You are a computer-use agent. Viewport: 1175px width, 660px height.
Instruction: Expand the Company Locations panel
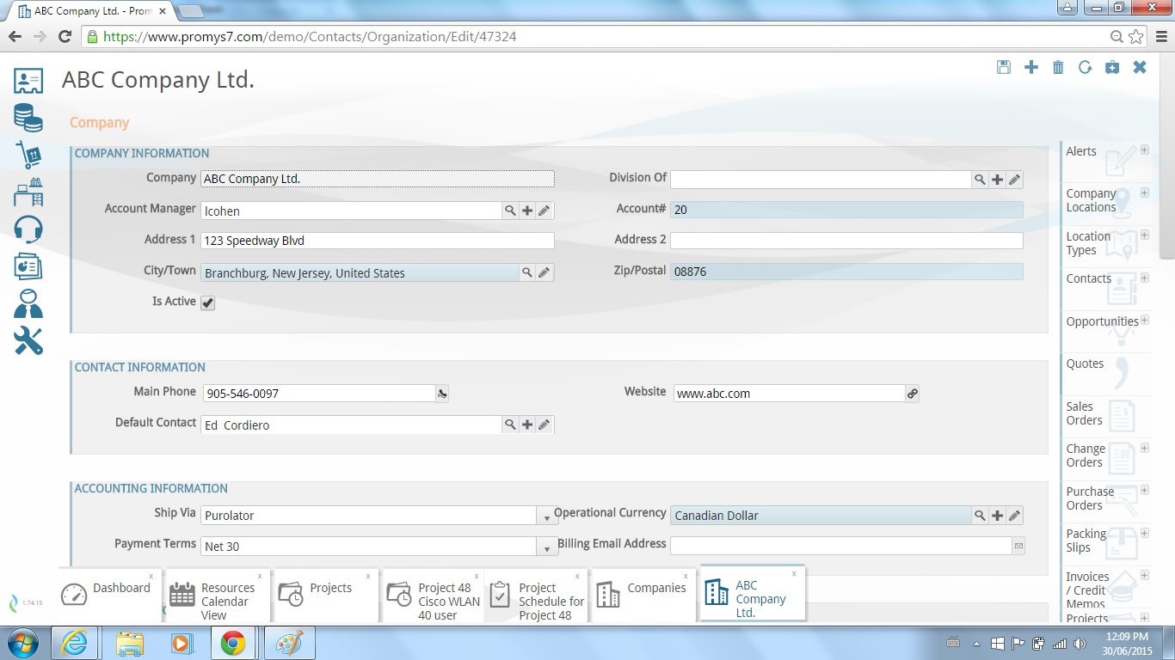coord(1145,192)
